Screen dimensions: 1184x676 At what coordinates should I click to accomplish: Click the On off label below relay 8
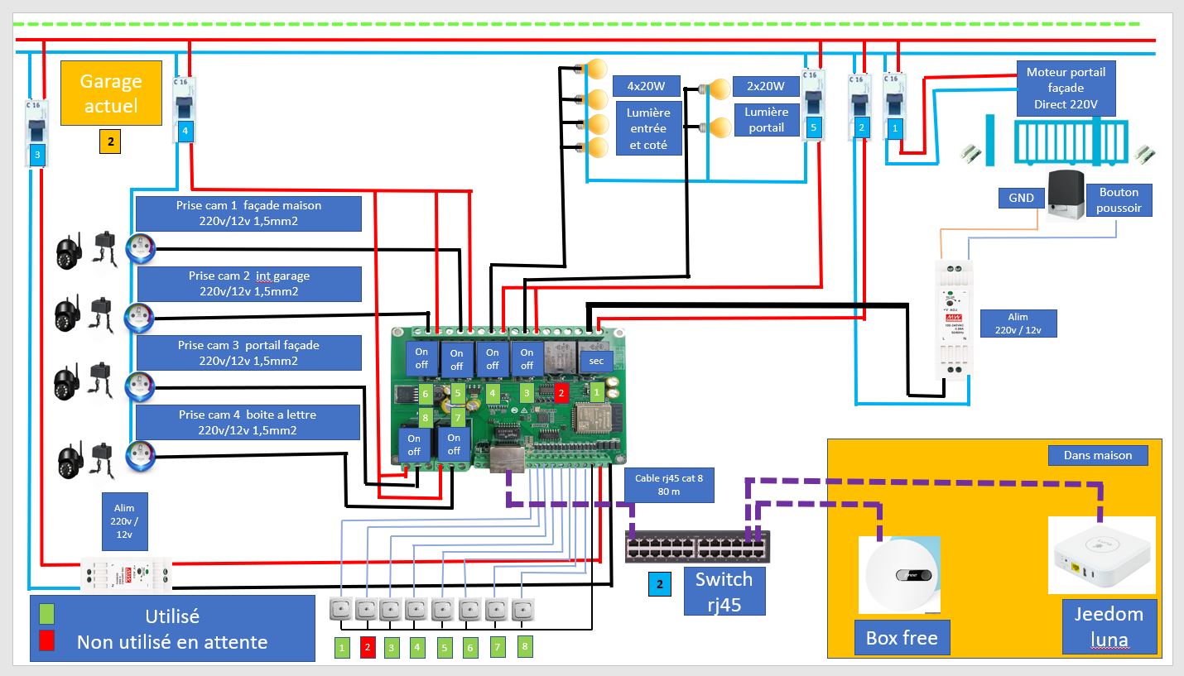tap(414, 444)
